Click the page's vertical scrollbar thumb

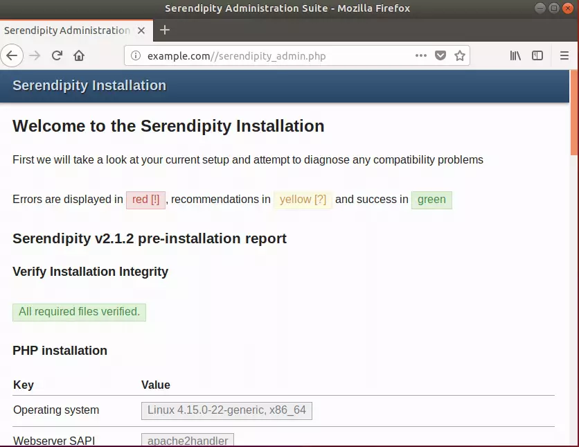[x=574, y=112]
